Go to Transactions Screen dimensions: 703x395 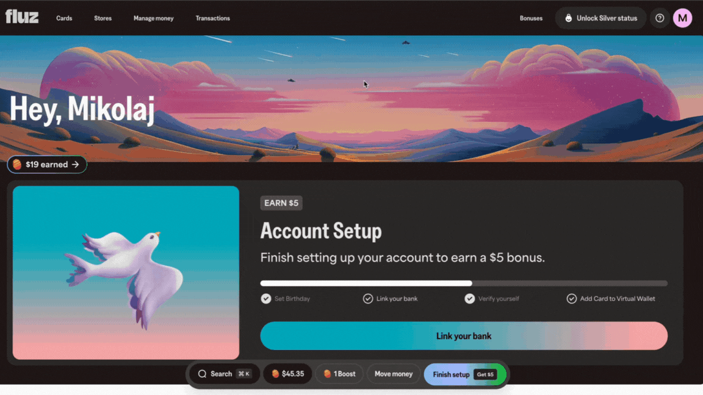[212, 18]
